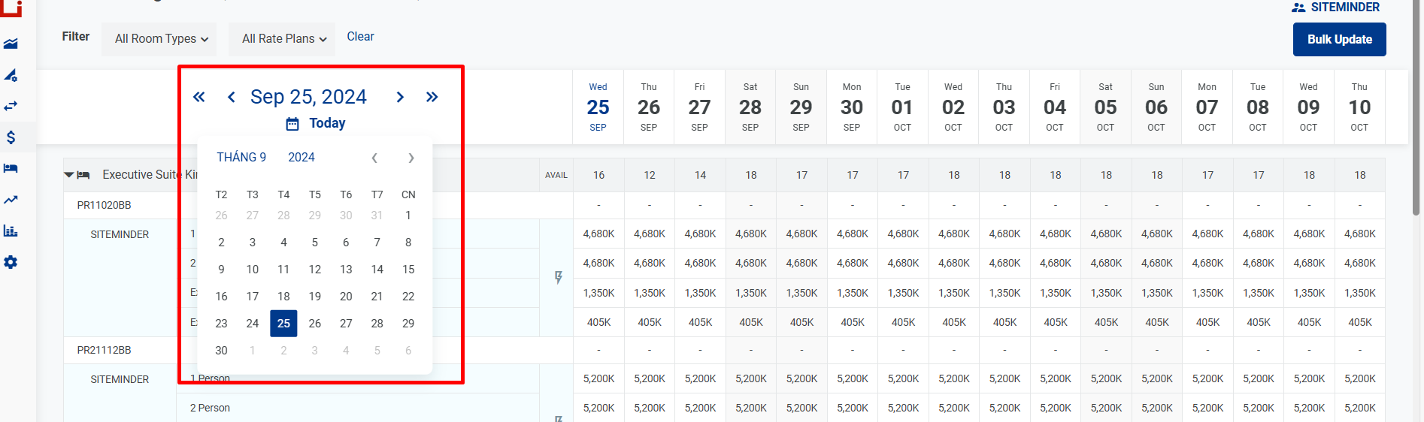The image size is (1424, 422).
Task: Click the 2024 year selector in the calendar
Action: click(301, 158)
